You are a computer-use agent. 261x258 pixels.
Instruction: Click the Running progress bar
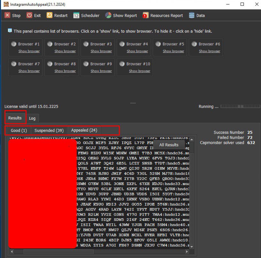[240, 106]
